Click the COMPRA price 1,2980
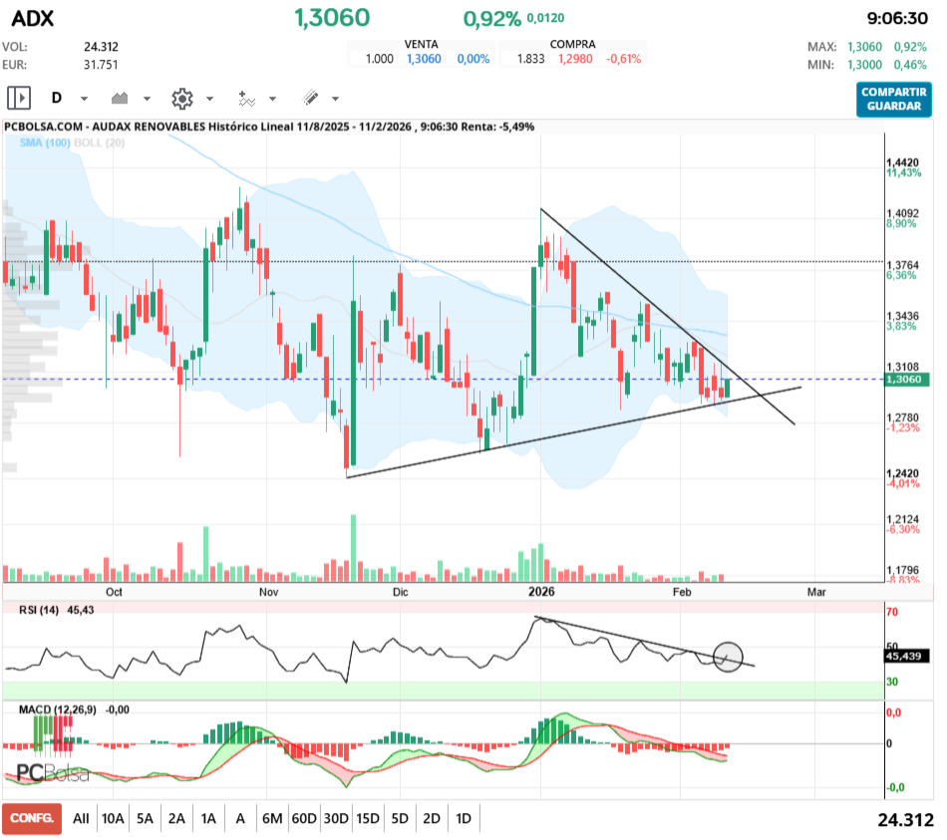The width and height of the screenshot is (947, 840). coord(575,59)
